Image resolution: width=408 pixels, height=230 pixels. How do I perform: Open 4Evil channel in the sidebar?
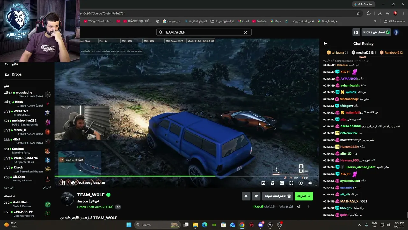tap(27, 141)
